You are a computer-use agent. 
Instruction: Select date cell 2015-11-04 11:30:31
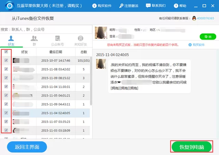56,87
